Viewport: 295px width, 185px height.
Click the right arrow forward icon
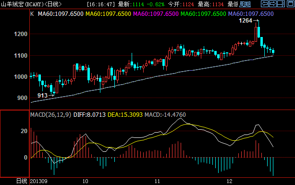[x=272, y=4]
